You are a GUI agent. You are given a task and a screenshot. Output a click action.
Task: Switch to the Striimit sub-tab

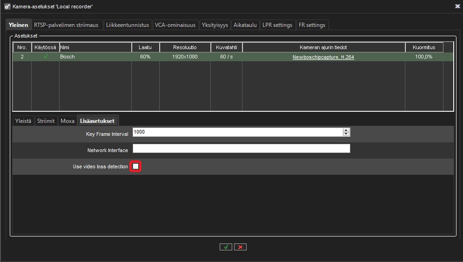click(47, 121)
